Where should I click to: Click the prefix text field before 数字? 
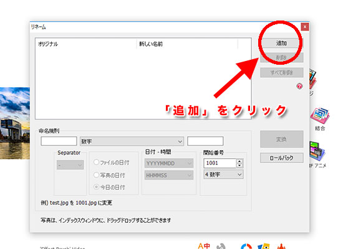(59, 141)
